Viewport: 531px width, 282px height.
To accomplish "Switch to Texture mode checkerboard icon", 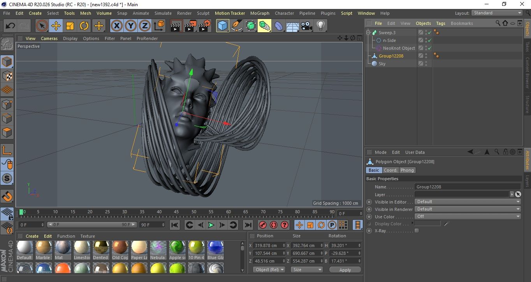I will (x=7, y=76).
